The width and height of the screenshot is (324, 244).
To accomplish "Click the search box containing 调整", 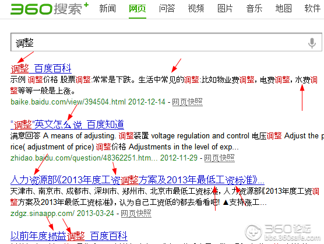I will click(x=166, y=42).
